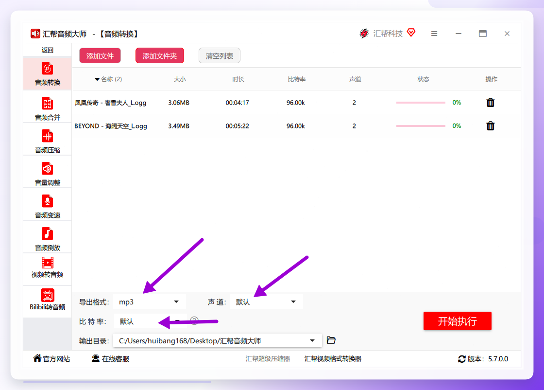The height and width of the screenshot is (390, 544).
Task: Open the Bilibili转音频 tool
Action: pos(48,300)
